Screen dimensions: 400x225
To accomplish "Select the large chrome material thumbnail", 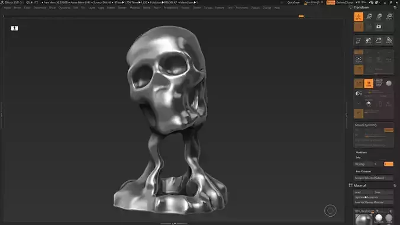I will point(363,220).
